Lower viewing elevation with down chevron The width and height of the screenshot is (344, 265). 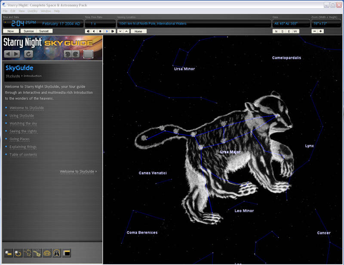coord(120,31)
